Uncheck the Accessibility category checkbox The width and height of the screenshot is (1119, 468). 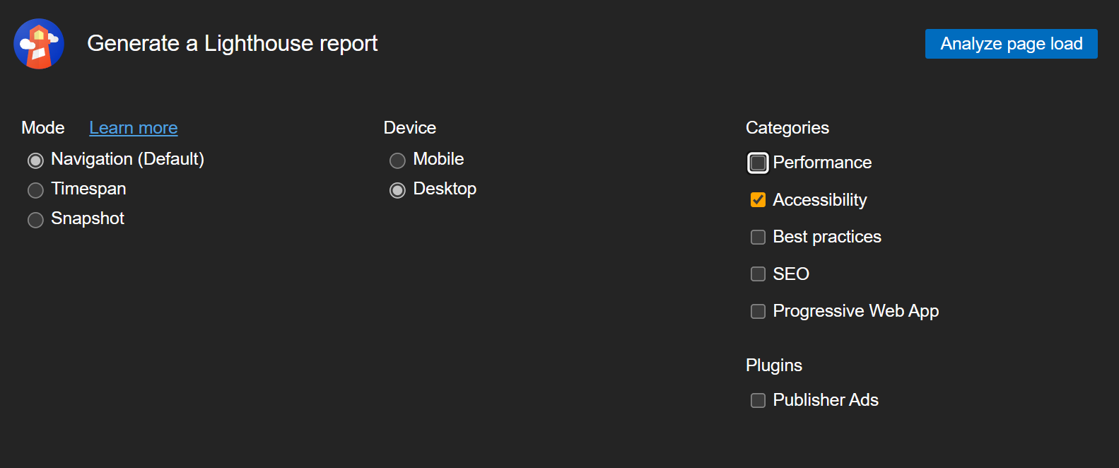pos(758,200)
